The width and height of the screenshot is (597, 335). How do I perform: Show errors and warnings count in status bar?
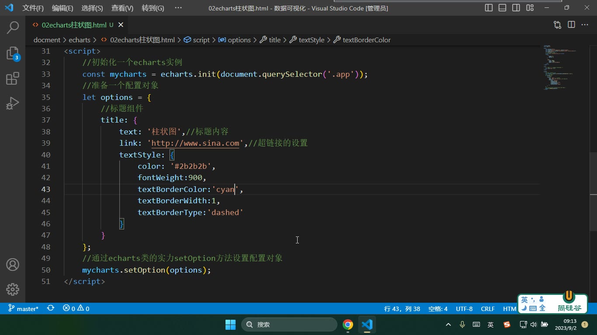coord(76,308)
